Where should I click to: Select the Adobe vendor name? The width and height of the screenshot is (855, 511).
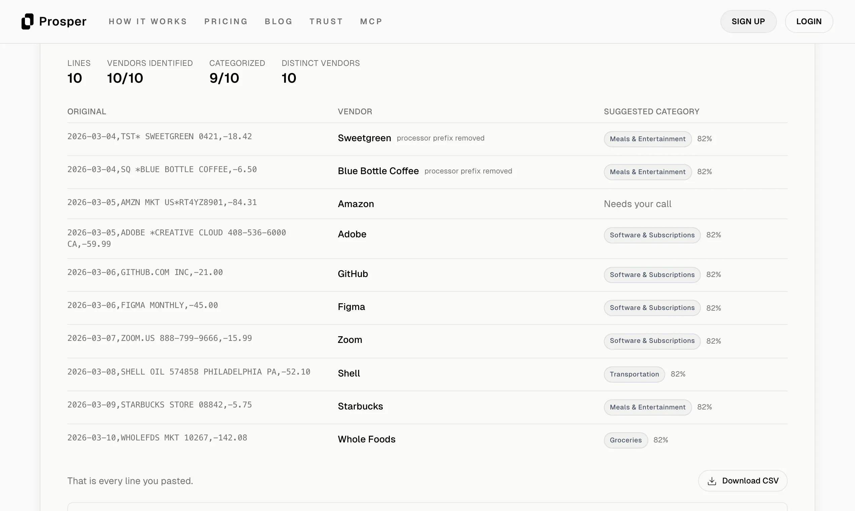[x=352, y=234]
